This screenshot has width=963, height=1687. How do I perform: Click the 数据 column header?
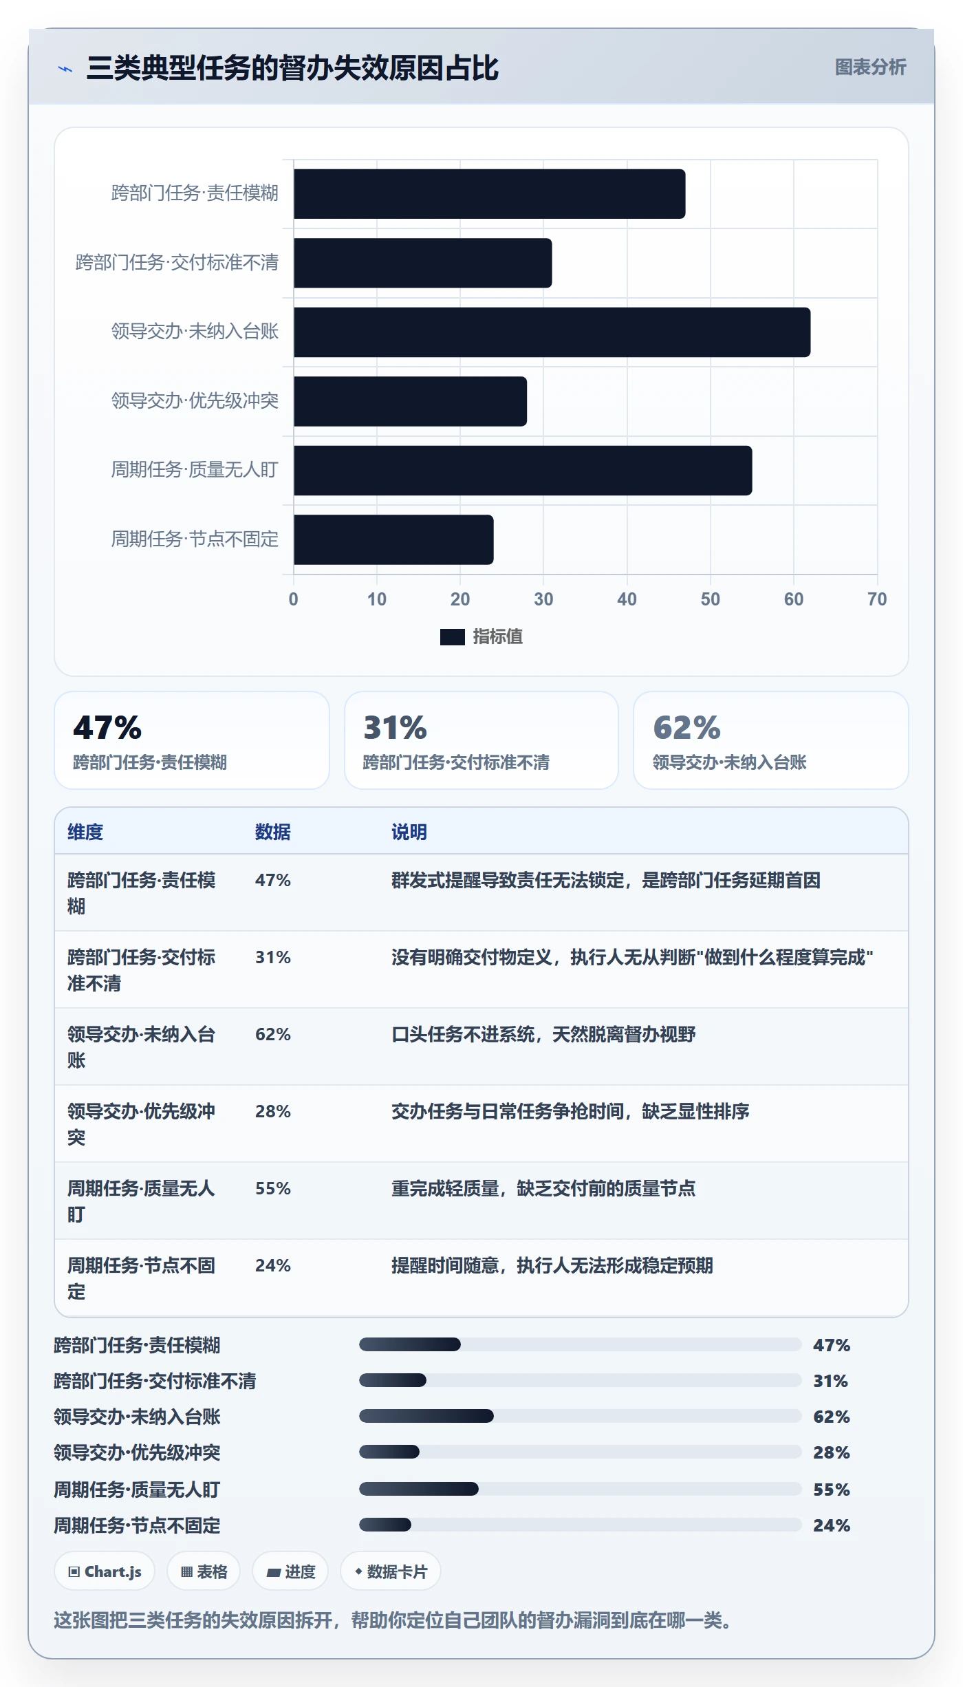coord(273,832)
